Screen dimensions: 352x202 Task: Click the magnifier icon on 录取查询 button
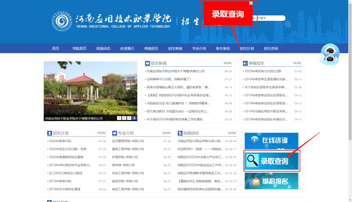(253, 161)
